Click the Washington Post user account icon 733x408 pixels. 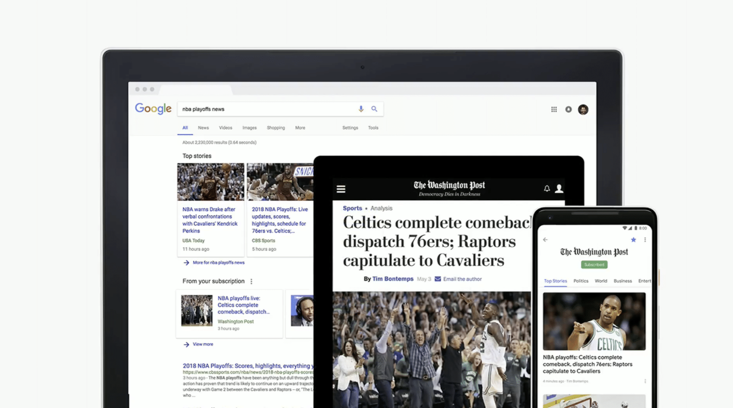(x=559, y=189)
